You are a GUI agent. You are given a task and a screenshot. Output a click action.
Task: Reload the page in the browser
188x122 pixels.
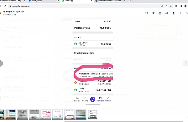pyautogui.click(x=5, y=6)
